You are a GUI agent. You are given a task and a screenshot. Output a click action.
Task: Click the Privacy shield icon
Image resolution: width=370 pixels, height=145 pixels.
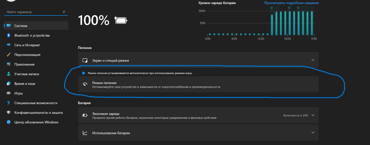[x=8, y=113]
